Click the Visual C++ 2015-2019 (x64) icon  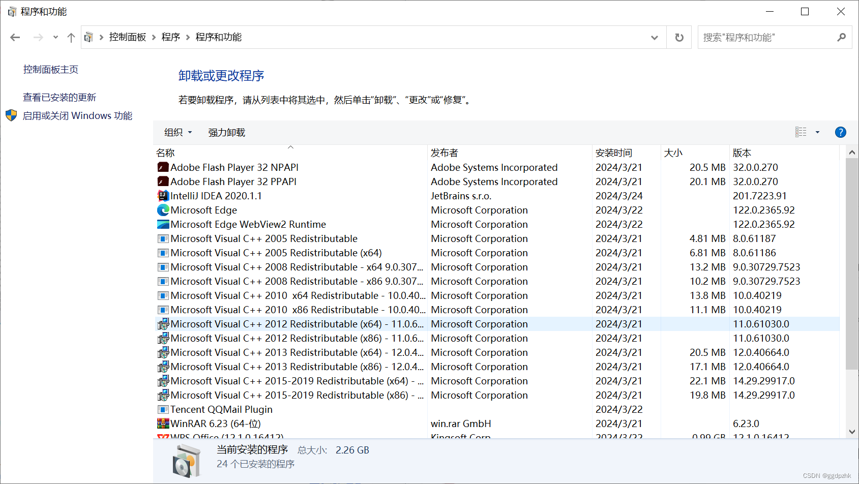163,381
